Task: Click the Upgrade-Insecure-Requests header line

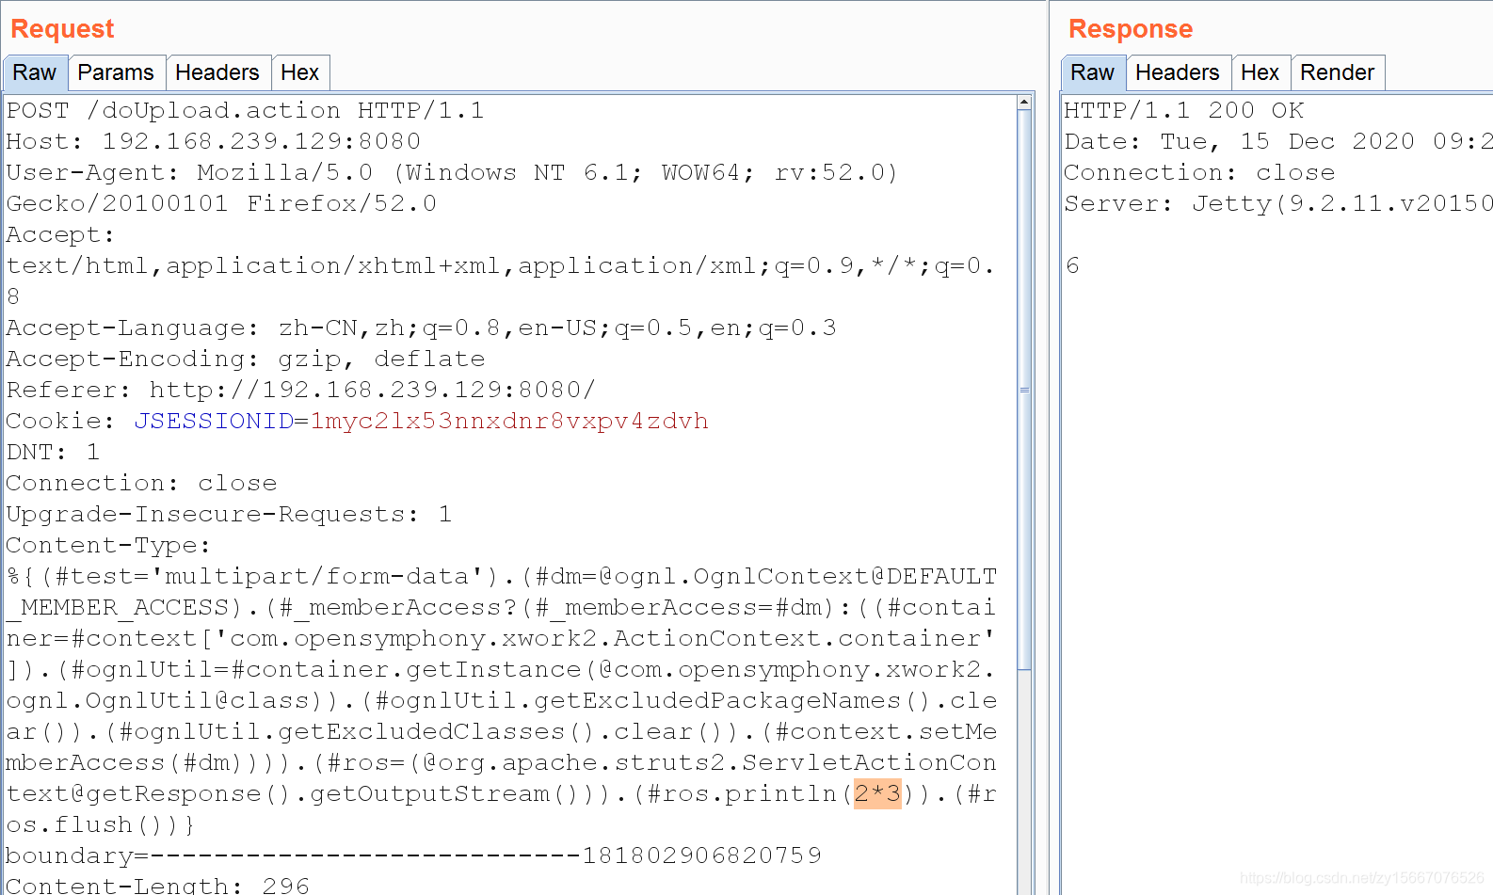Action: 229,514
